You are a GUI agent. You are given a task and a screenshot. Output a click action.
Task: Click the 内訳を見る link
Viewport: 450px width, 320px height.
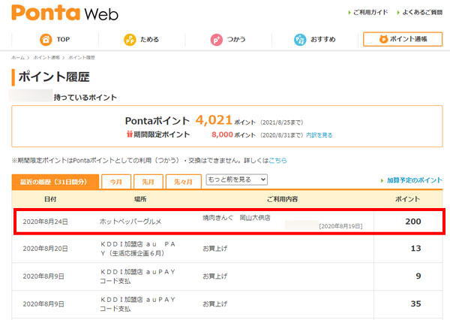click(318, 135)
